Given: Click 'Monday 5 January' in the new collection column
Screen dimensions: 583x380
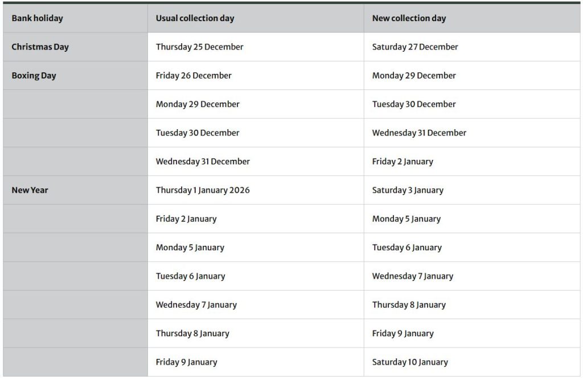Looking at the screenshot, I should (x=406, y=219).
